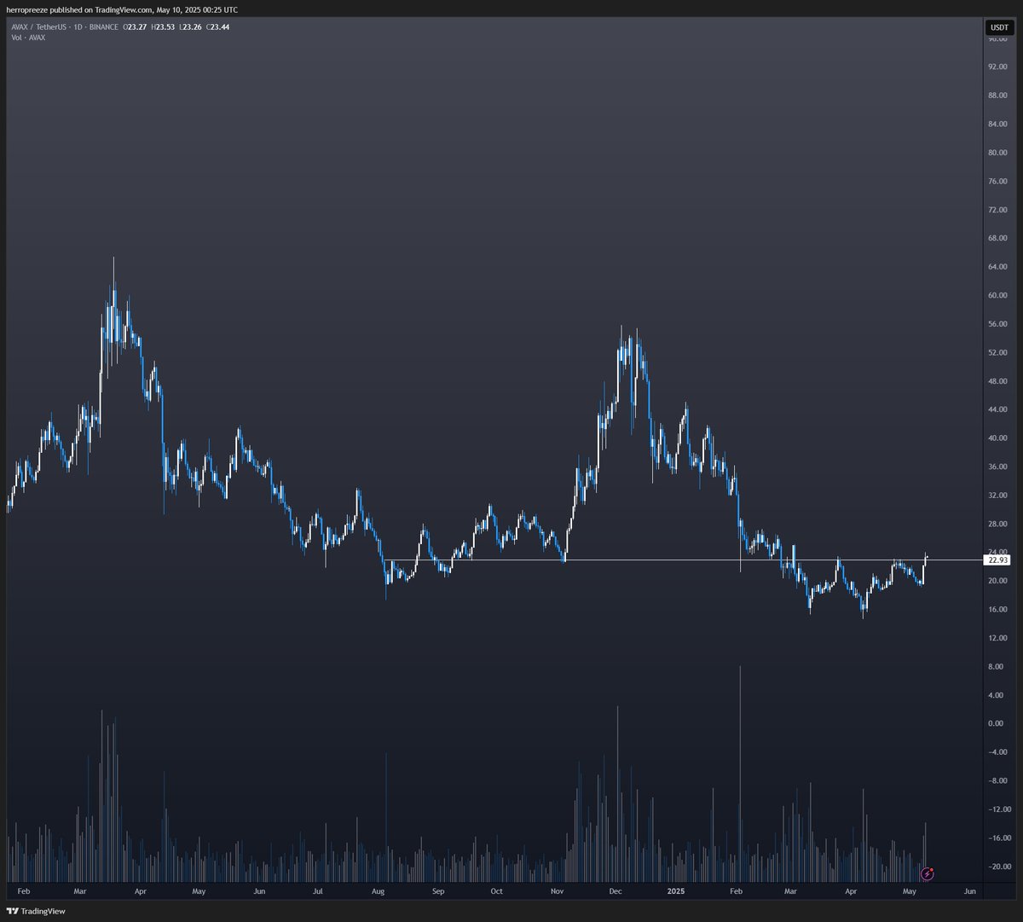This screenshot has height=922, width=1023.
Task: Click the TradingView logo at bottom left
Action: 35,911
